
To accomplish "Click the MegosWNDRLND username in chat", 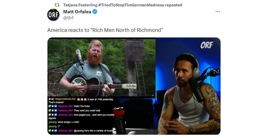I will (65, 99).
